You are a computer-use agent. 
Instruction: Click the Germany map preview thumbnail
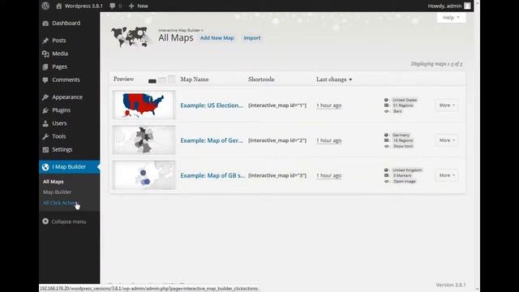(x=144, y=140)
